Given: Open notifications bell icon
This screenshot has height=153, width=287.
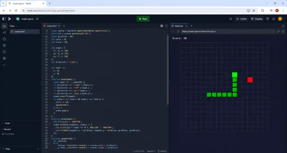Looking at the screenshot, I should (274, 19).
